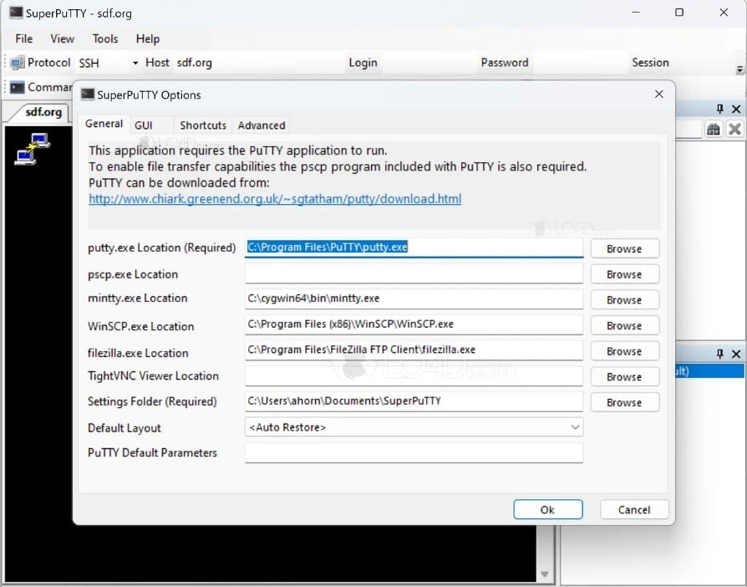
Task: Select the sdf.org session tab
Action: tap(43, 112)
